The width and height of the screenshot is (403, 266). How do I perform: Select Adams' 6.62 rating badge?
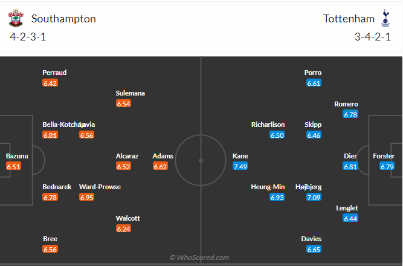[x=160, y=166]
